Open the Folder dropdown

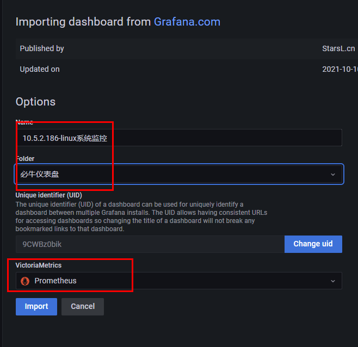click(179, 174)
